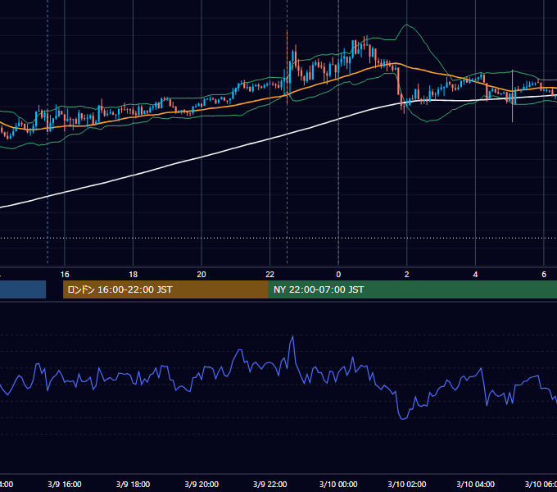Click the 3/10 00:00 label on the bottom axis
Image resolution: width=557 pixels, height=492 pixels.
point(338,484)
